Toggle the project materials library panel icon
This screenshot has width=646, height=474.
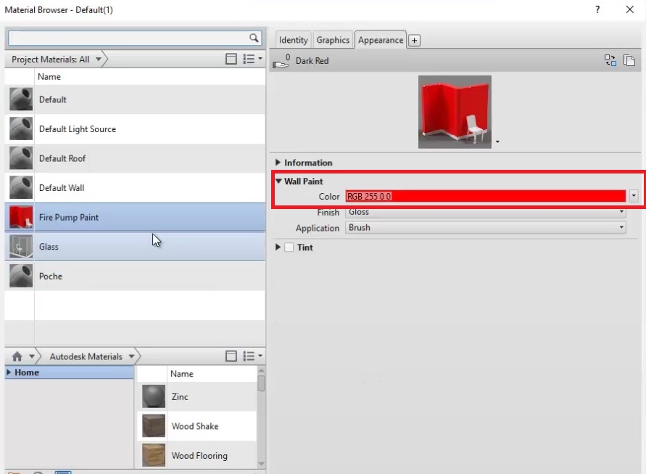click(x=231, y=59)
